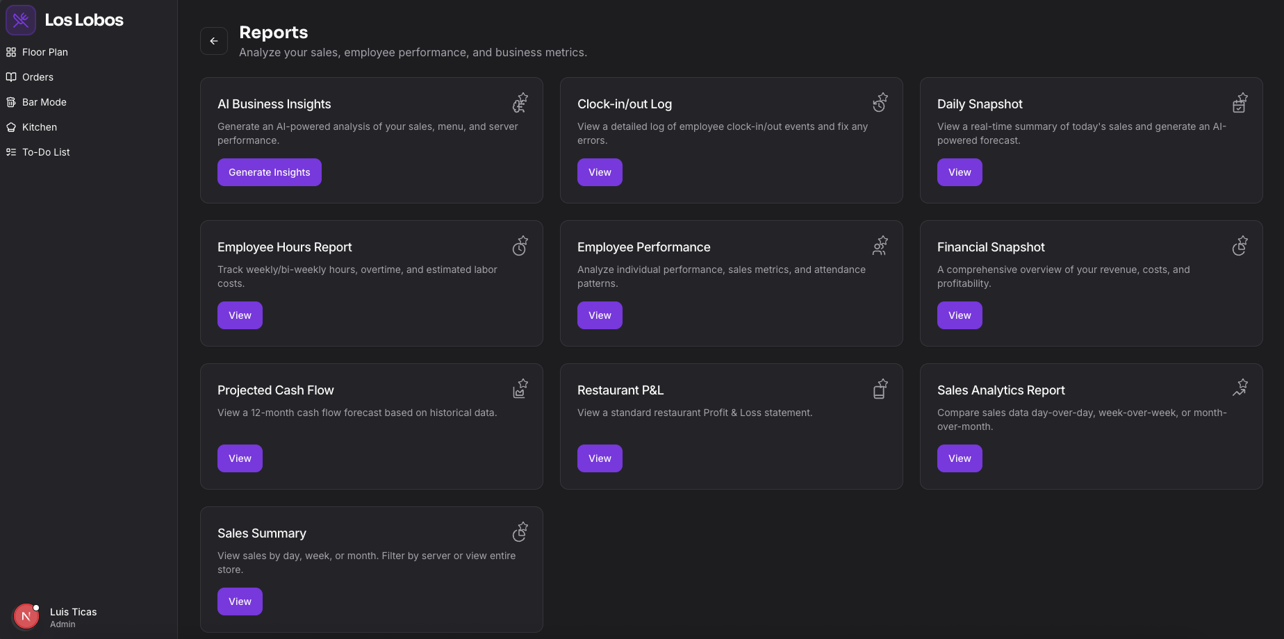Click the AI Business Insights sparkle icon
1284x639 pixels.
point(520,102)
